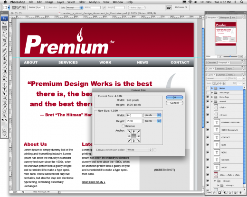Show the Notes layer group visibility
This screenshot has height=197, width=247.
(208, 88)
